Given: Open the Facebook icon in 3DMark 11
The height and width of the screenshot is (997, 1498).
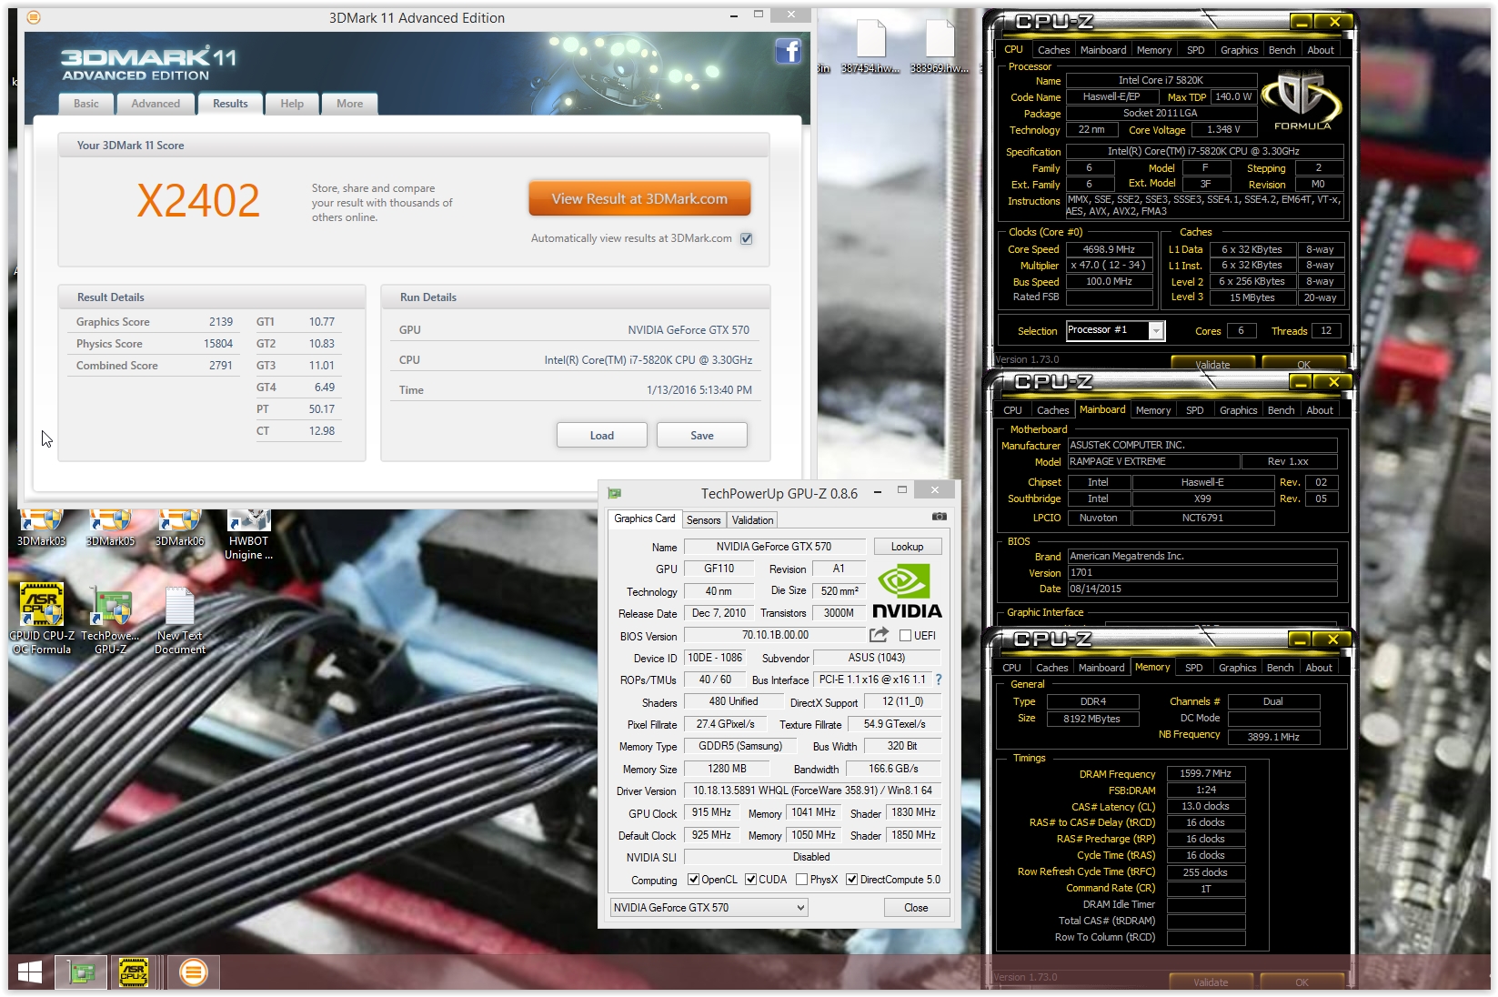Looking at the screenshot, I should [788, 51].
